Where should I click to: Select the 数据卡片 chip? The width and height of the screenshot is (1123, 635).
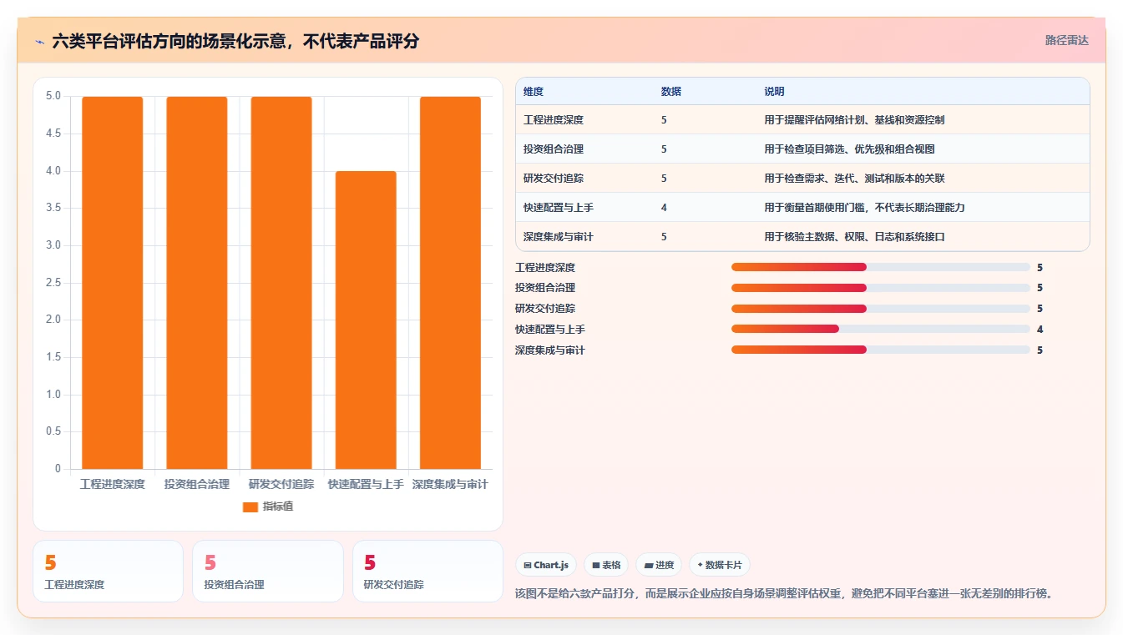point(720,565)
